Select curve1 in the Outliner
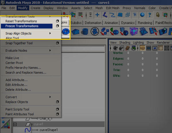The height and width of the screenshot is (133, 172). [x=38, y=124]
